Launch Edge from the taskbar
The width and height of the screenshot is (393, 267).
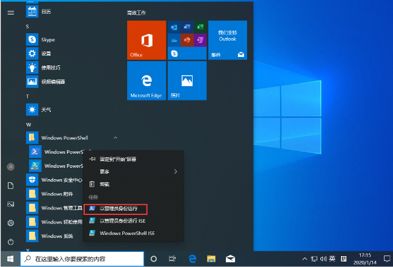click(x=192, y=259)
